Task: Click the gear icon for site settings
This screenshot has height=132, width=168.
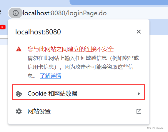Action: point(19,111)
